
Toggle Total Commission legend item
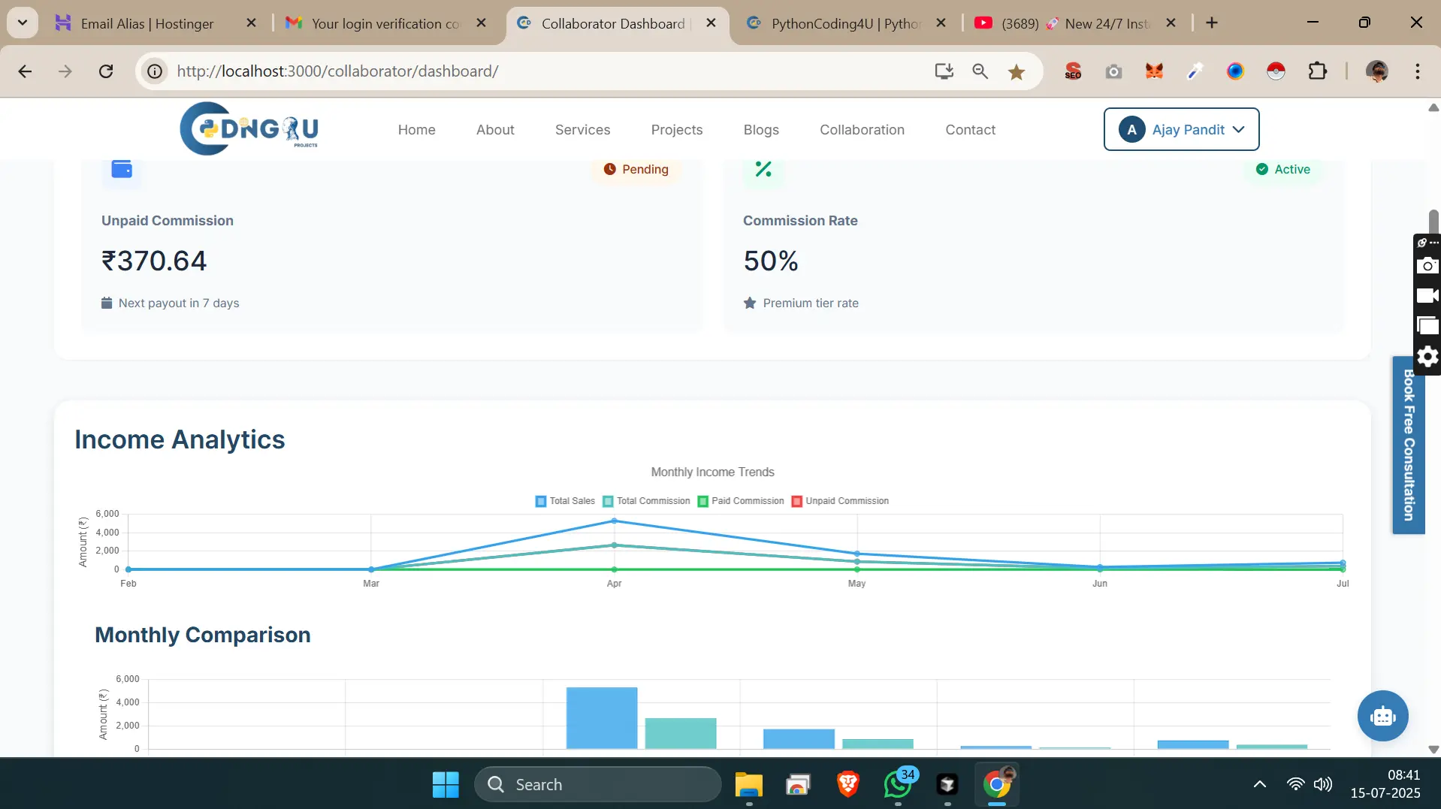pyautogui.click(x=646, y=501)
